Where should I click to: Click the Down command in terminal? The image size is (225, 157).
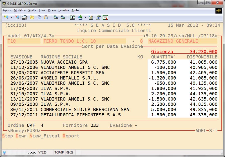coord(21,136)
